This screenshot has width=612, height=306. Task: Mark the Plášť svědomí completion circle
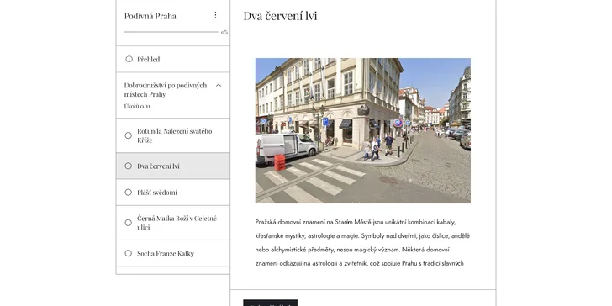click(x=128, y=192)
